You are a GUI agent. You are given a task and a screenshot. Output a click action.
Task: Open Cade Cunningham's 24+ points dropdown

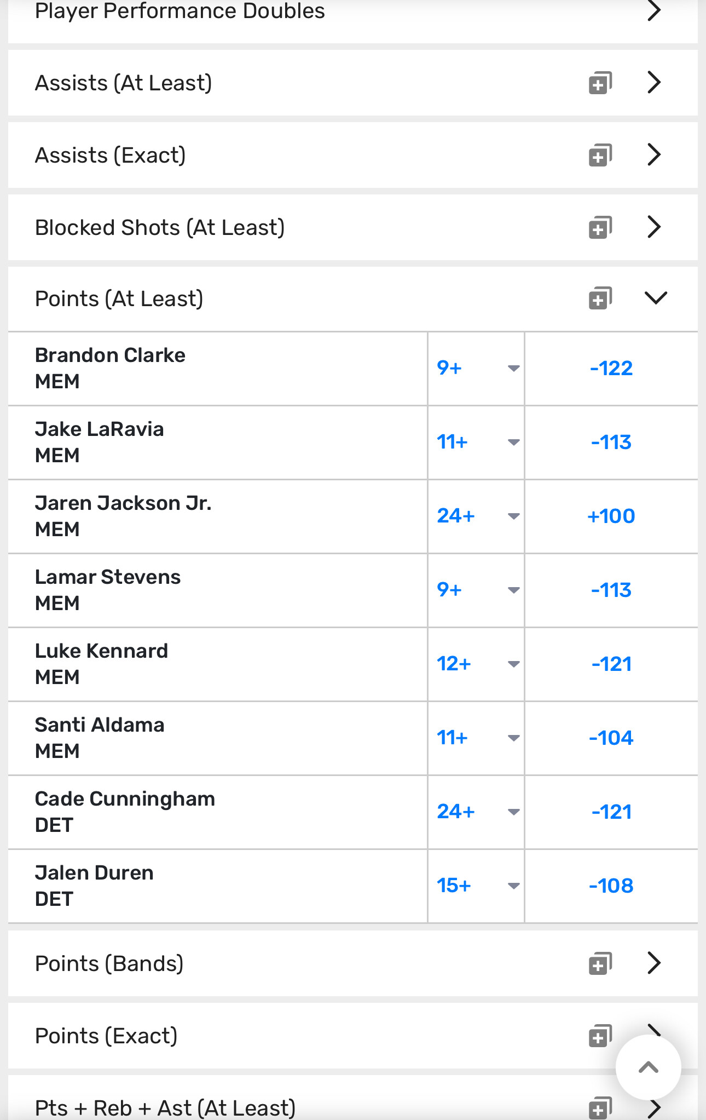476,812
